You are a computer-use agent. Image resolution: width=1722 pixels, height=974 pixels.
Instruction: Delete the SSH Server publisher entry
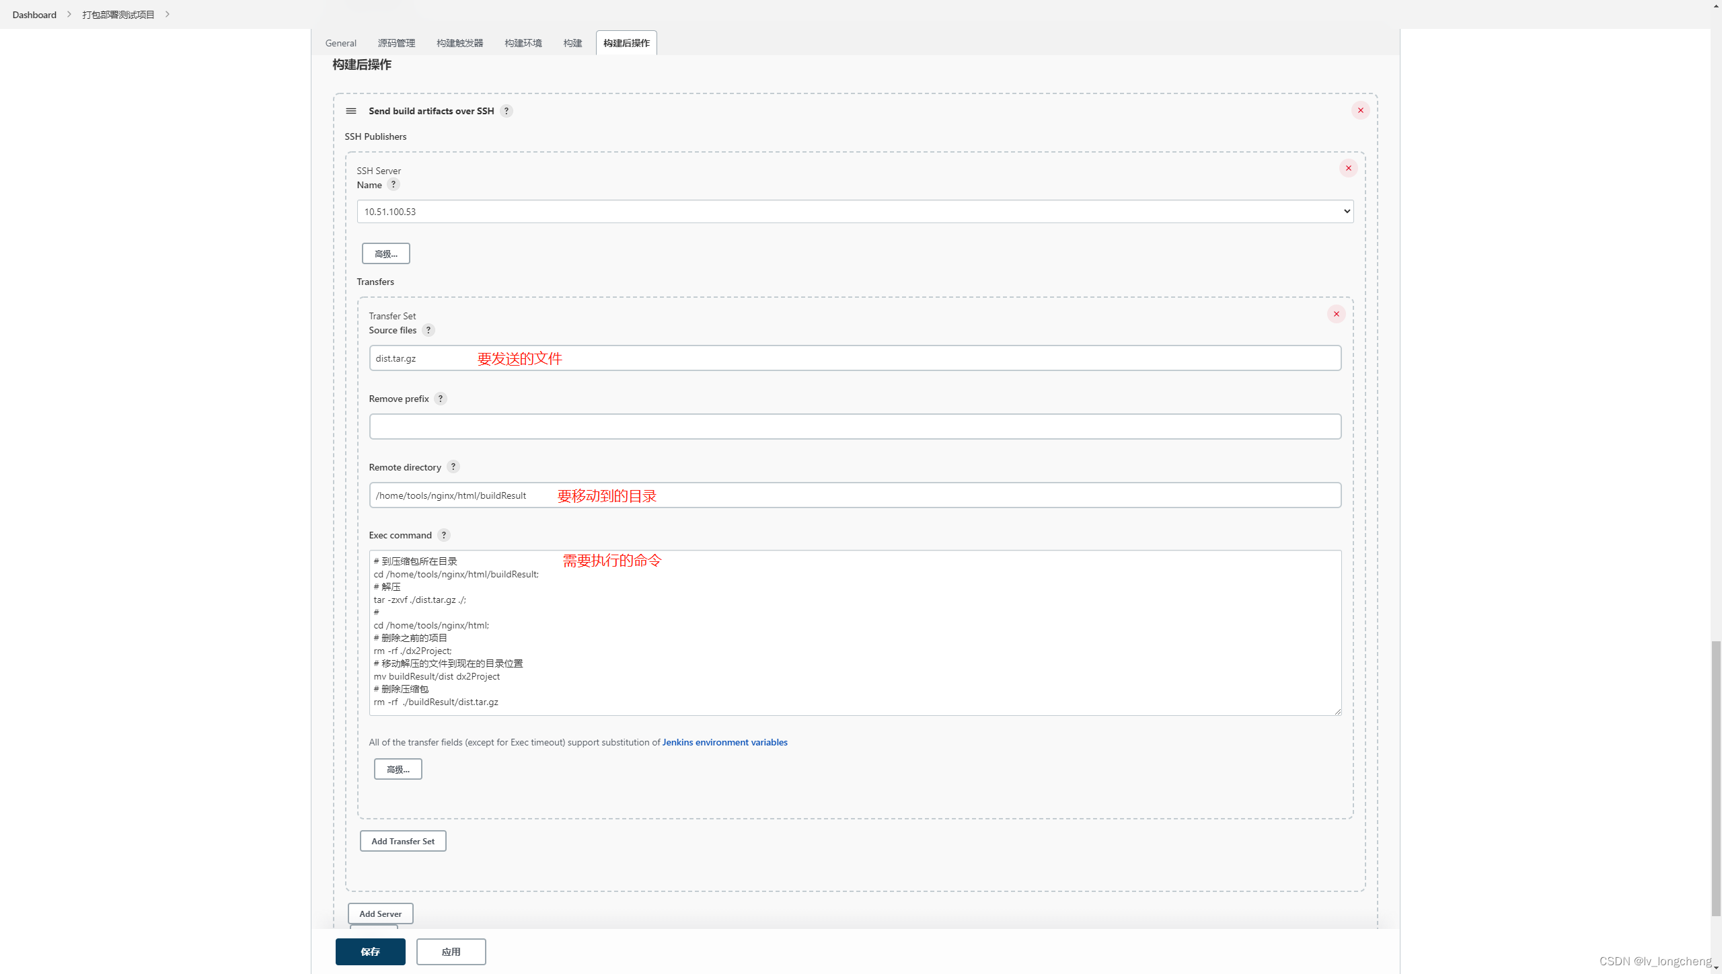1348,168
